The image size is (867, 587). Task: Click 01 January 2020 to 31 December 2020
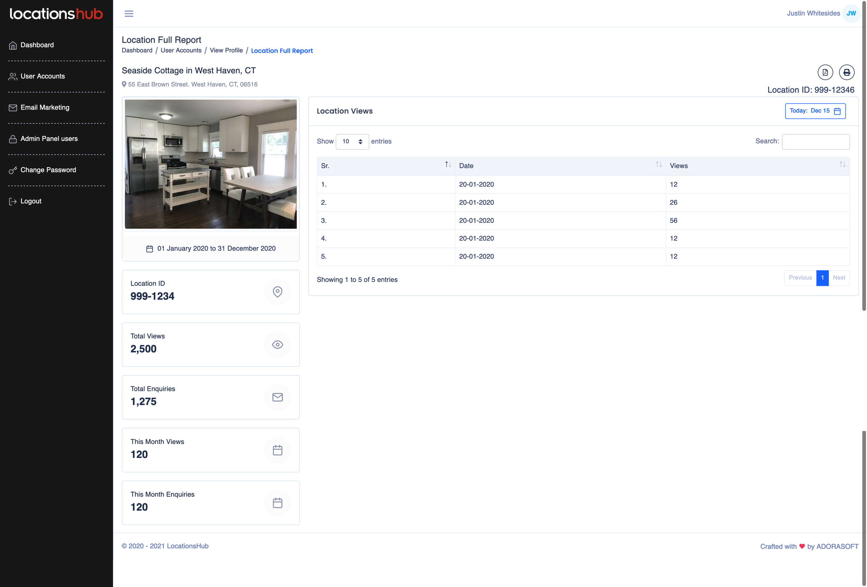coord(216,248)
